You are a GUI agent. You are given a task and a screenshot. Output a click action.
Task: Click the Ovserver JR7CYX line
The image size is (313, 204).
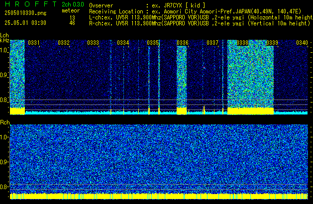(147, 5)
